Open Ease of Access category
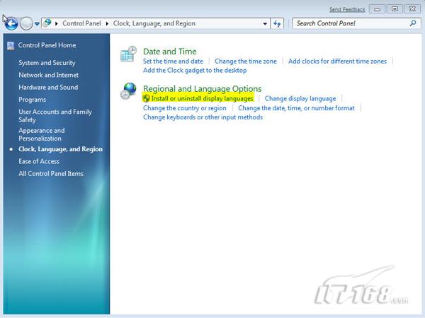Image resolution: width=425 pixels, height=318 pixels. 39,161
